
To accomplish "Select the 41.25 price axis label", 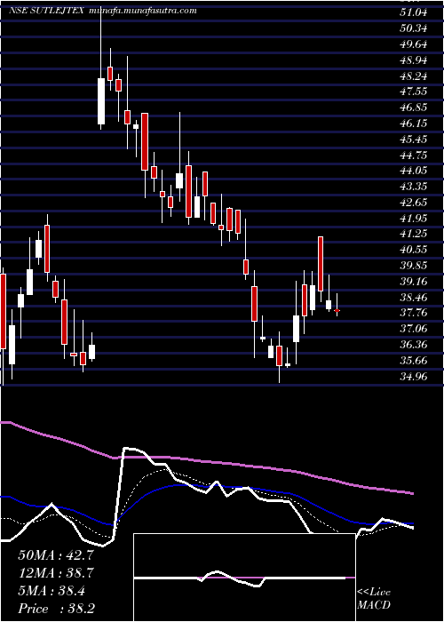I will pos(414,234).
